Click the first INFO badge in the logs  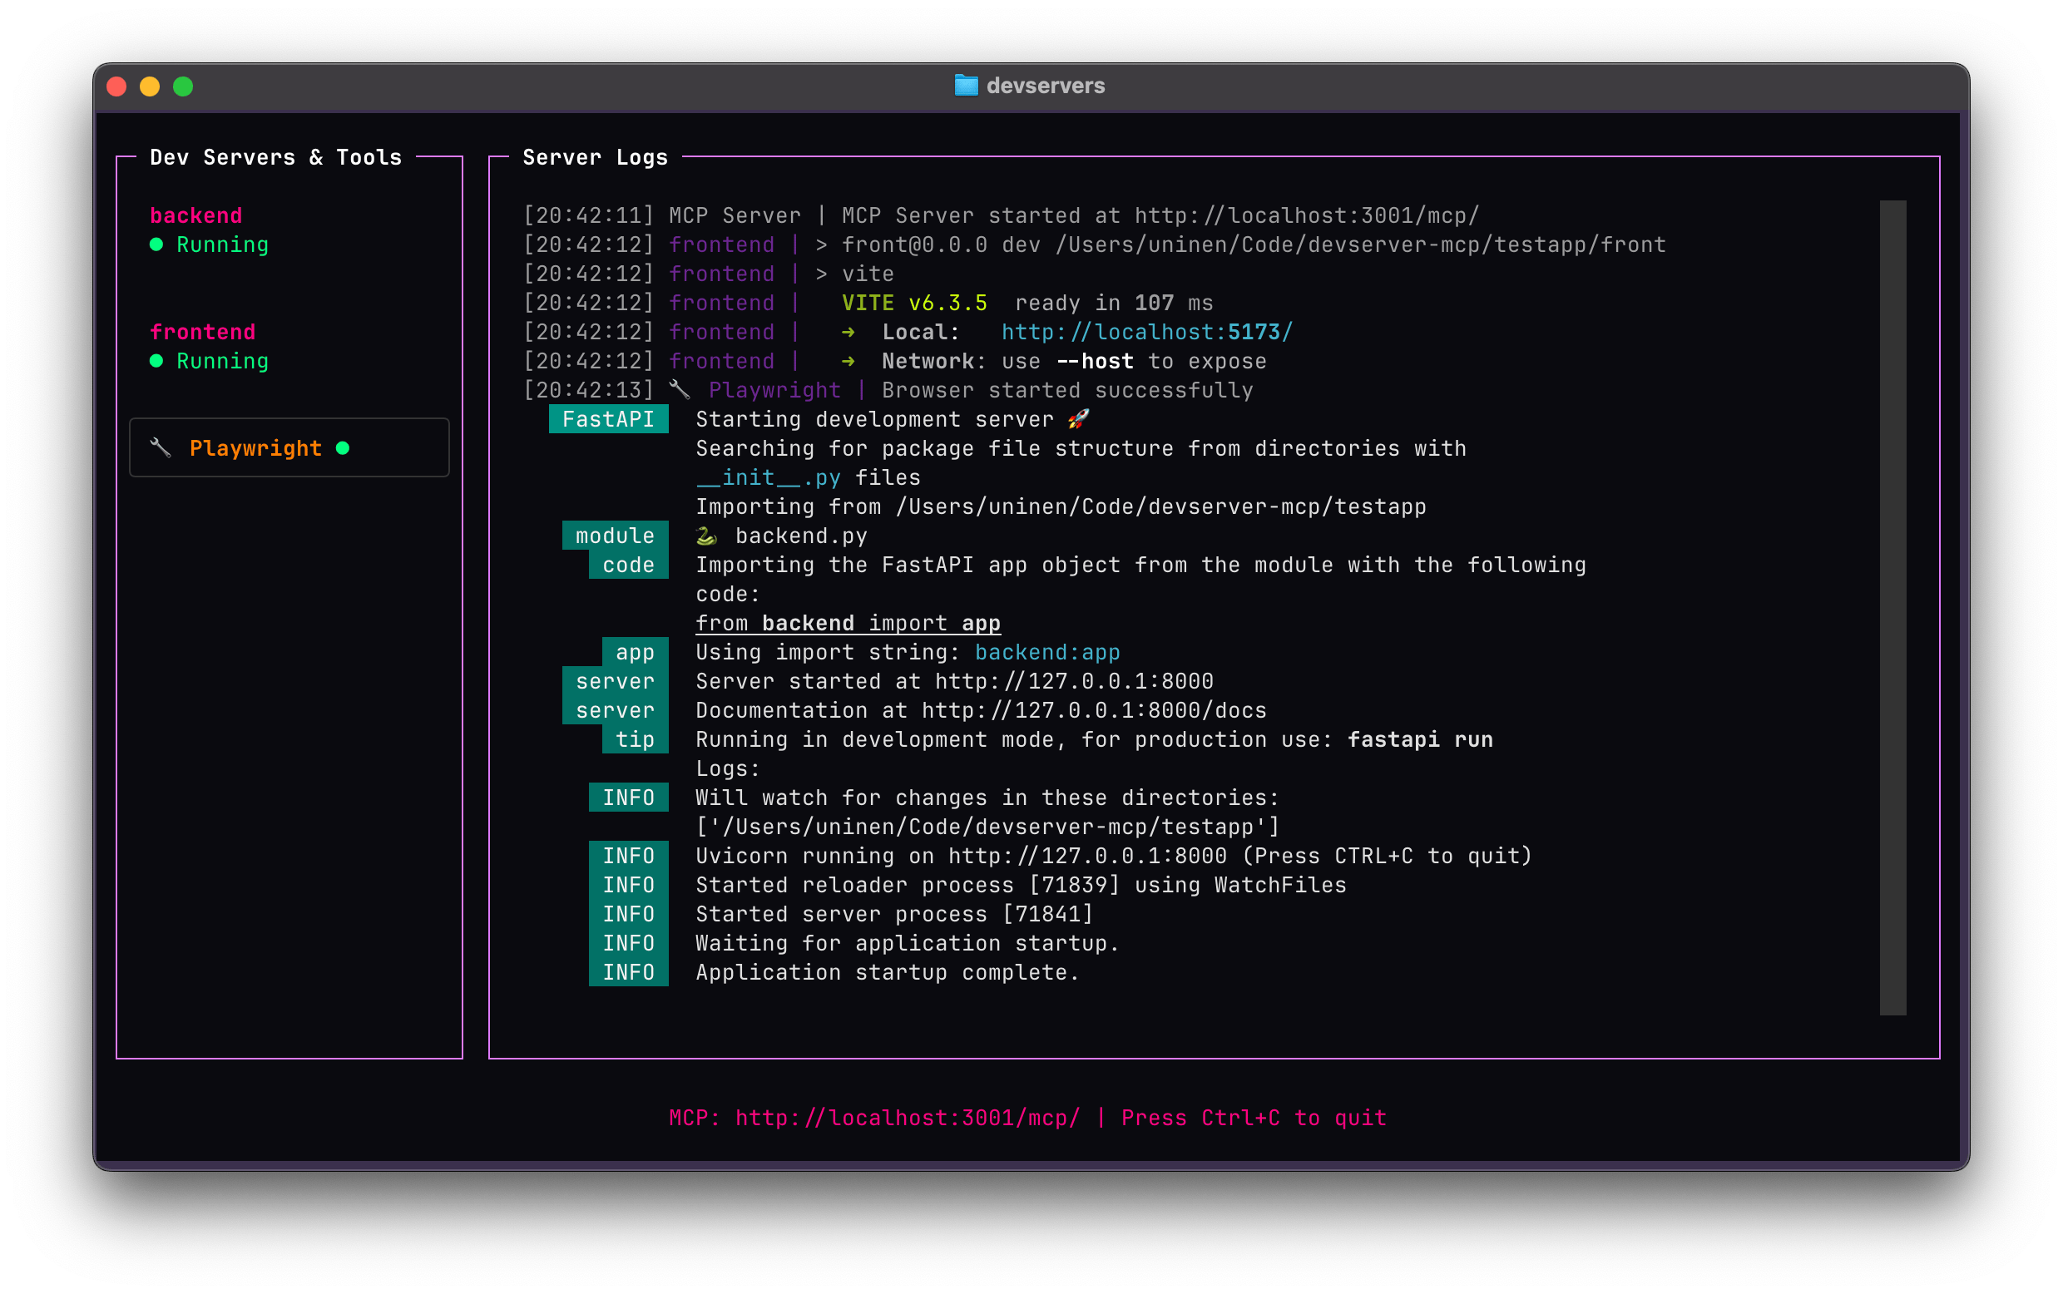628,797
